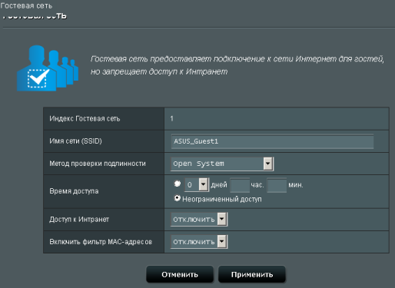The height and width of the screenshot is (288, 395).
Task: Click the Время доступа label
Action: coord(74,191)
